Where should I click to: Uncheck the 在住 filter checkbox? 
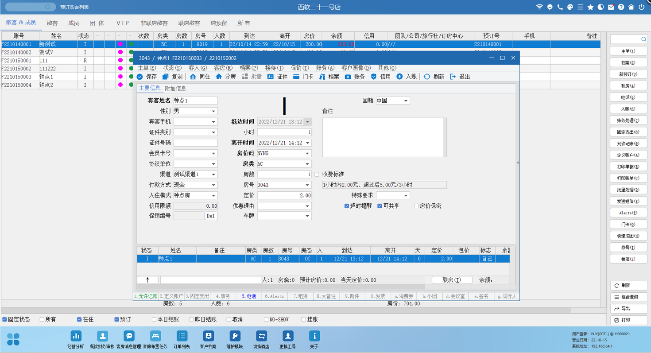coord(79,319)
